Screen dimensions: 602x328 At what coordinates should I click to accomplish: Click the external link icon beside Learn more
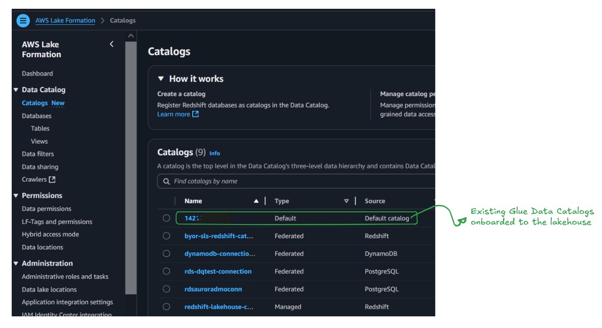tap(196, 114)
